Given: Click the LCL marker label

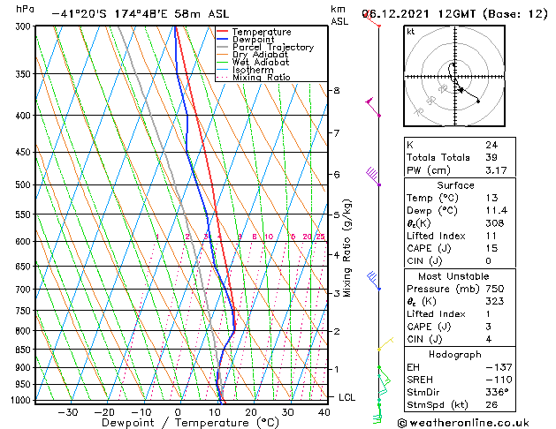Looking at the screenshot, I should [x=347, y=397].
